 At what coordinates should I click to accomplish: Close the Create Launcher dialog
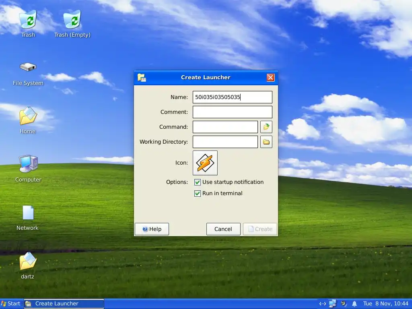point(270,78)
